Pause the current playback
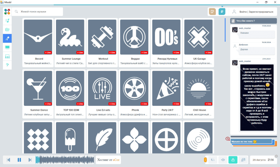The image size is (280, 167). tap(19, 160)
